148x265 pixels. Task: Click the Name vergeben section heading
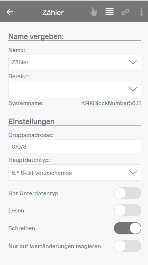click(x=36, y=36)
